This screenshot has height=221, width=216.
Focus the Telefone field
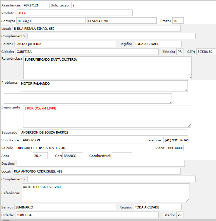[x=176, y=140]
